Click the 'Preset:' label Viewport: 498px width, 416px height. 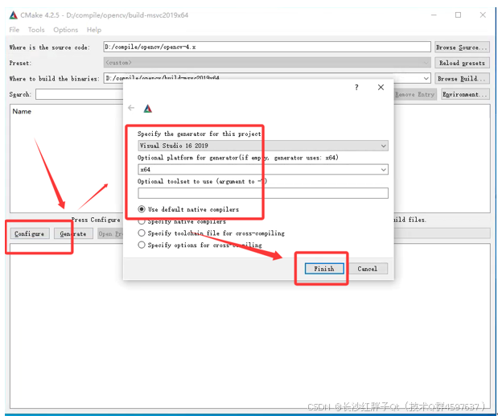[x=20, y=63]
